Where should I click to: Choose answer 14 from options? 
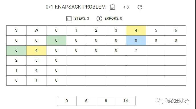tap(126, 101)
